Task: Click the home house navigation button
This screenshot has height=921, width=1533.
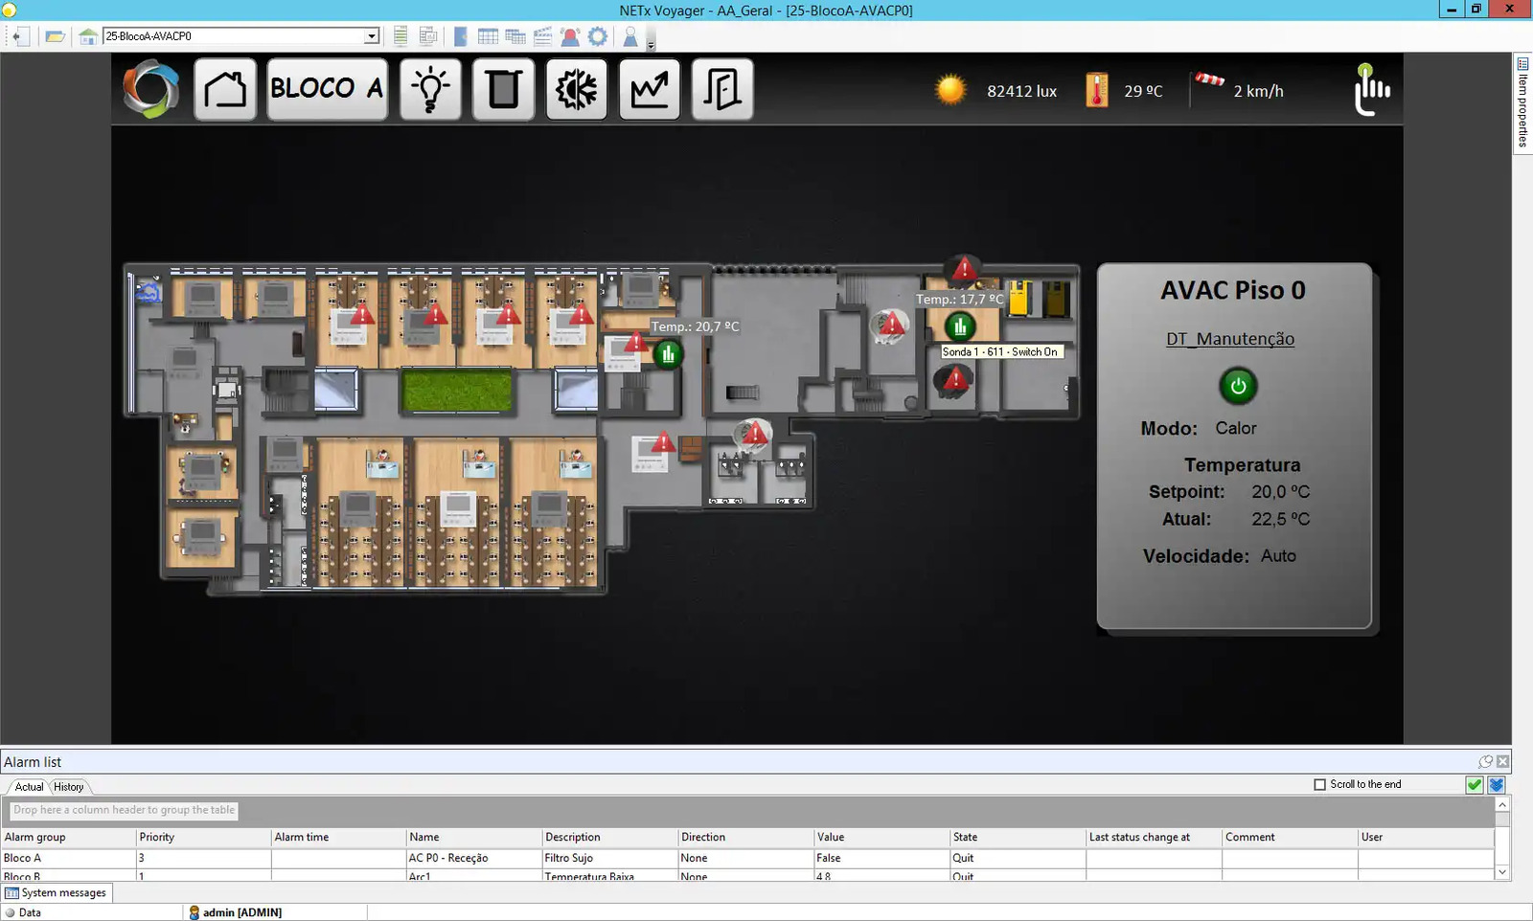Action: pyautogui.click(x=225, y=90)
